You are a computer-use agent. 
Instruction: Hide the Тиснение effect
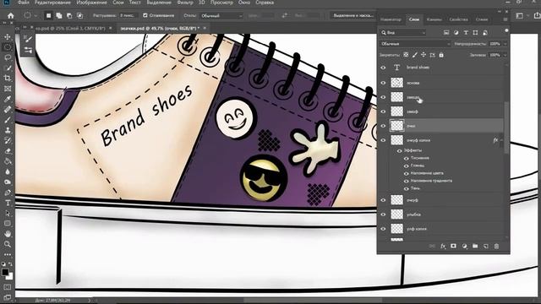click(x=406, y=158)
